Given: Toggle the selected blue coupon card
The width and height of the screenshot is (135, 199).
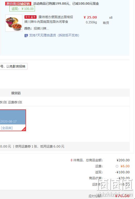Looking at the screenshot, I should pyautogui.click(x=13, y=120).
